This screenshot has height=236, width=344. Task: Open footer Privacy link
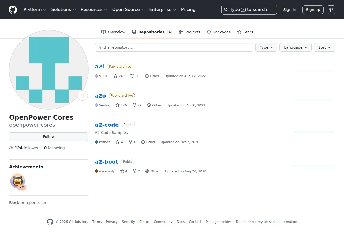[112, 222]
